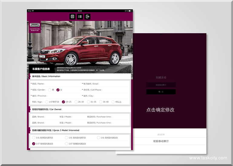Click first row 品牌 / Brand field

[44, 117]
